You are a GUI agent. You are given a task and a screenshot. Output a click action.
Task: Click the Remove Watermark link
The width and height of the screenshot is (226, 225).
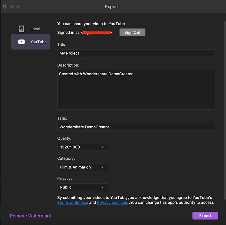click(x=31, y=216)
